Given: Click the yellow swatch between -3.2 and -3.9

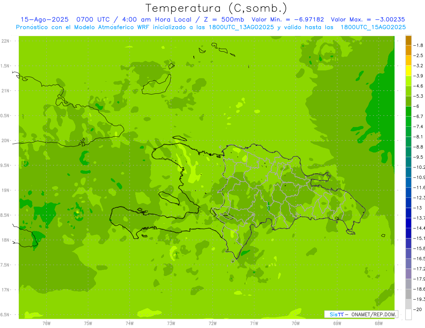Looking at the screenshot, I should click(409, 71).
